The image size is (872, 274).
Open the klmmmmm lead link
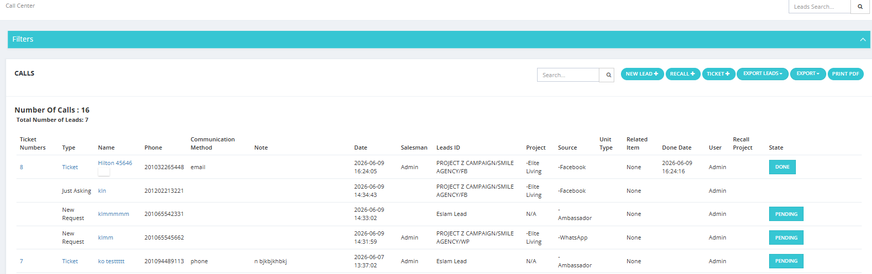[x=114, y=214]
